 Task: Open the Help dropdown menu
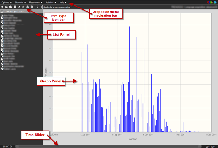coord(63,3)
